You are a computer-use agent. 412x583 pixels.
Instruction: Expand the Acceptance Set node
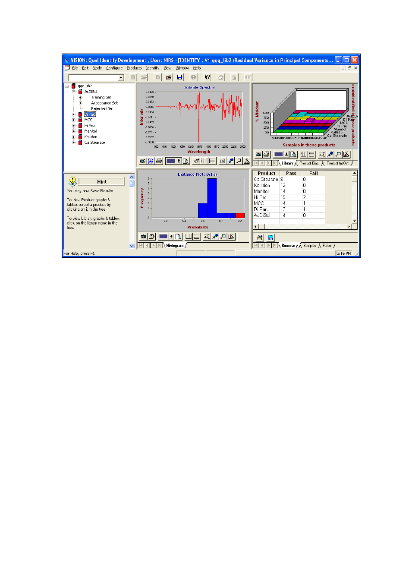point(80,103)
